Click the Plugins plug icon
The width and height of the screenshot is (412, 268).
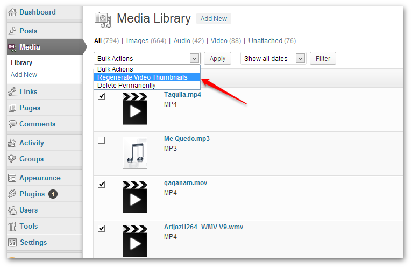coord(12,194)
